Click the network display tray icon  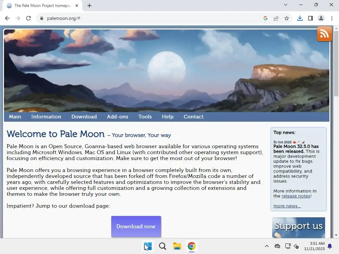[288, 246]
